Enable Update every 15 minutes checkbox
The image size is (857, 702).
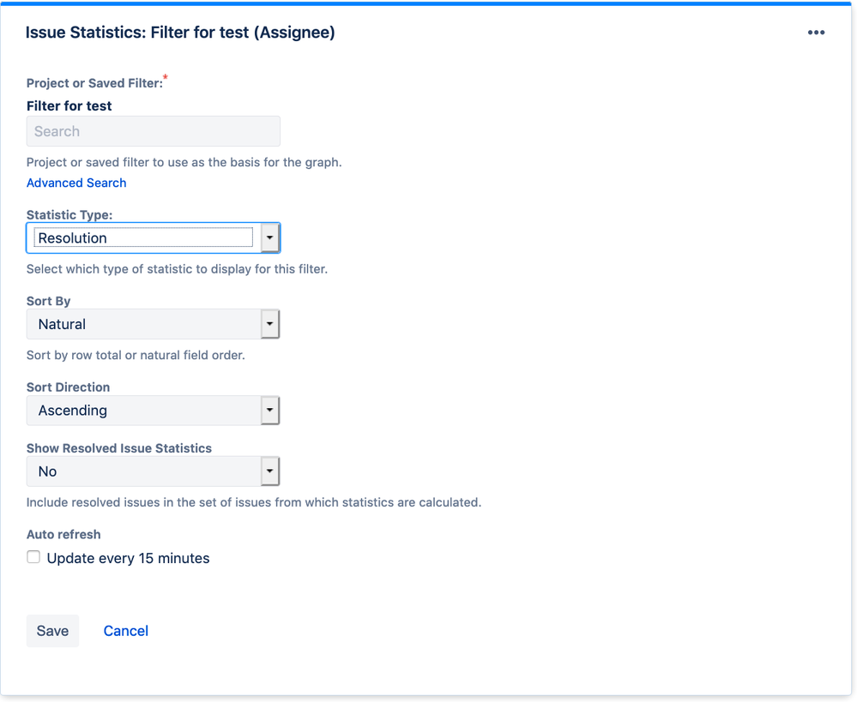33,557
